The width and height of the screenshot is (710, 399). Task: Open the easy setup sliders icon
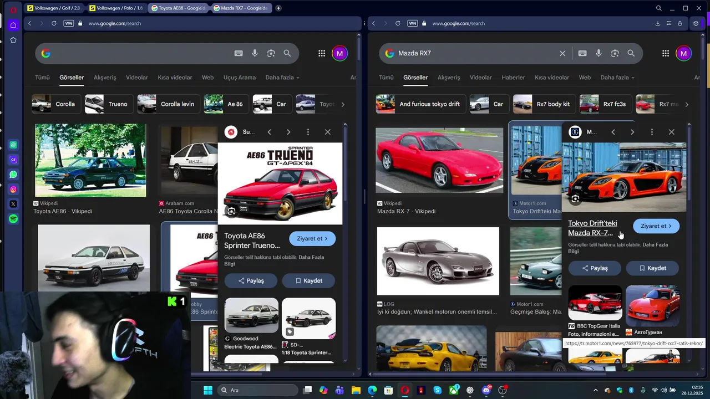pyautogui.click(x=669, y=23)
